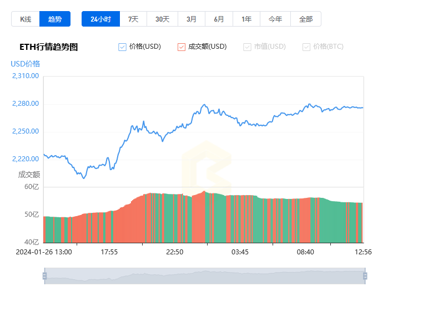Enable the 市值(USD) market cap checkbox
433x312 pixels.
247,47
